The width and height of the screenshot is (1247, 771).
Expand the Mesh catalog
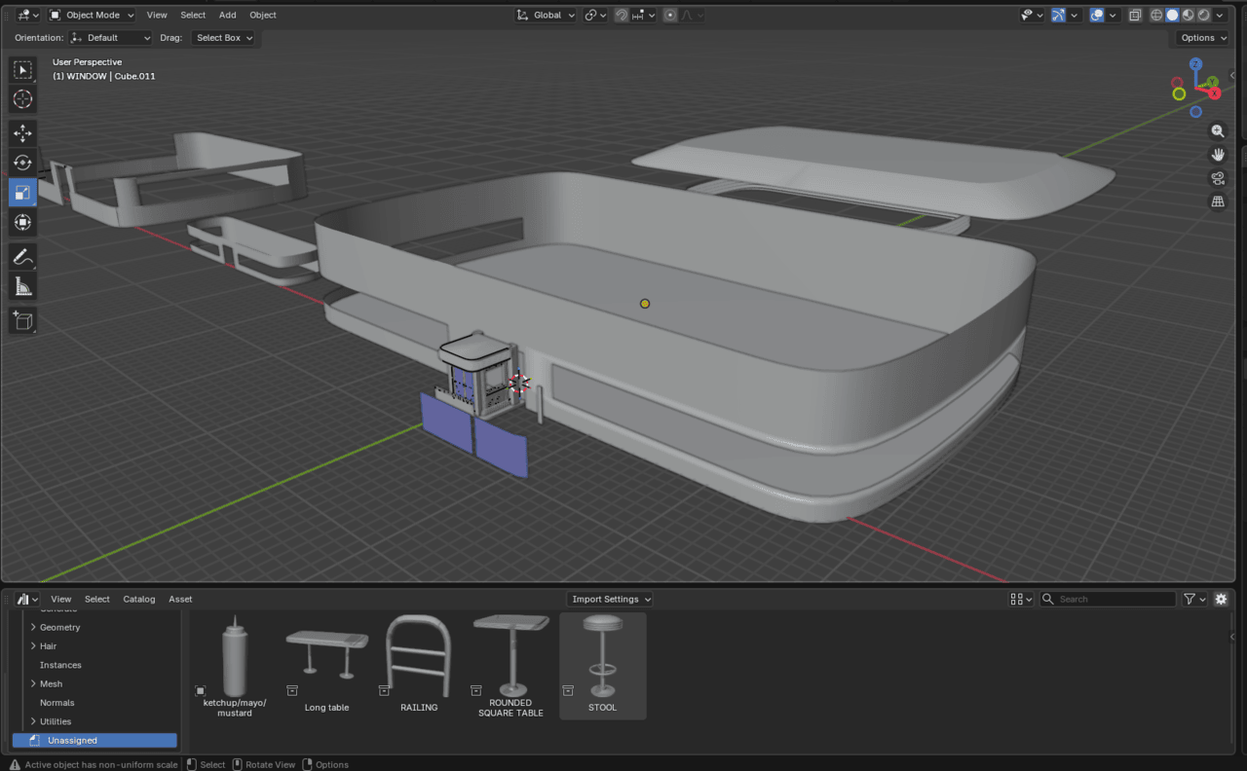(34, 683)
